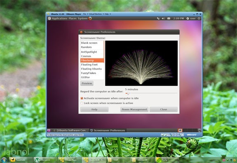Image resolution: width=237 pixels, height=163 pixels.
Task: Click the Help button in Screensaver Preferences
Action: [x=94, y=109]
